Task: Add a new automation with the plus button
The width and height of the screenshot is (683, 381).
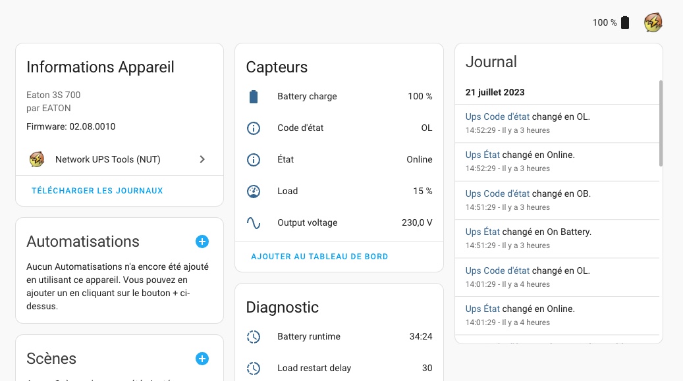Action: [x=202, y=241]
